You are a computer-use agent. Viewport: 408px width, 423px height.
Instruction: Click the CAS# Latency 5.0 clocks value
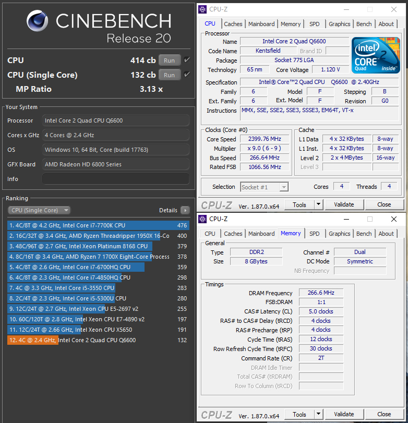(x=321, y=311)
